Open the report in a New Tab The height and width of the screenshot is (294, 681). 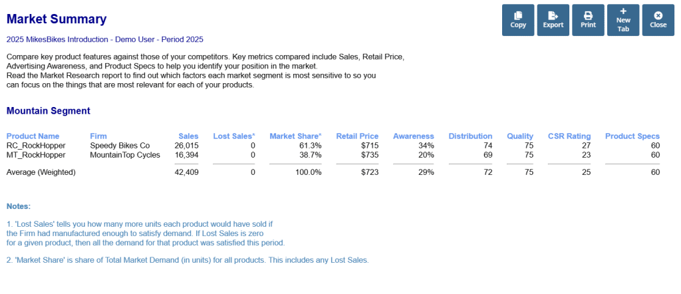click(623, 20)
